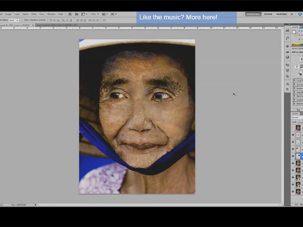Click the Auto-Align Layers icon
The height and width of the screenshot is (227, 303).
click(x=104, y=20)
